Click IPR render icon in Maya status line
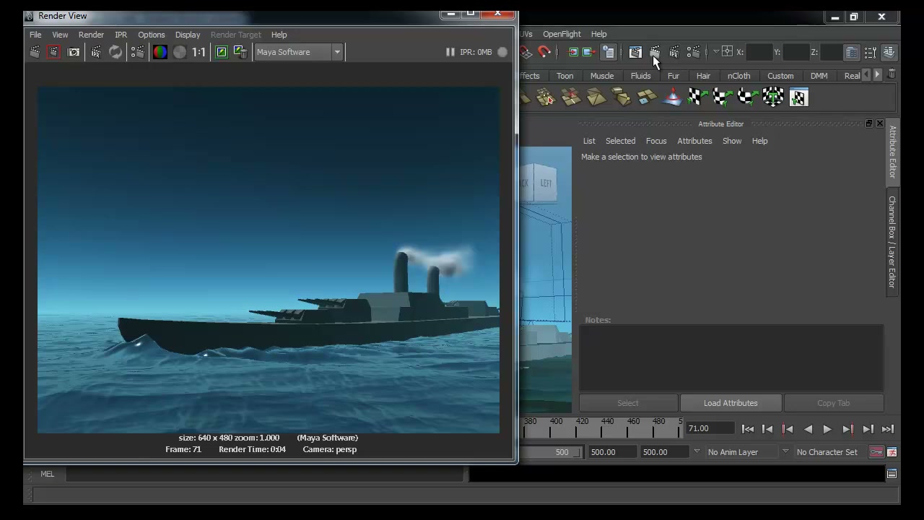This screenshot has width=924, height=520. [674, 52]
